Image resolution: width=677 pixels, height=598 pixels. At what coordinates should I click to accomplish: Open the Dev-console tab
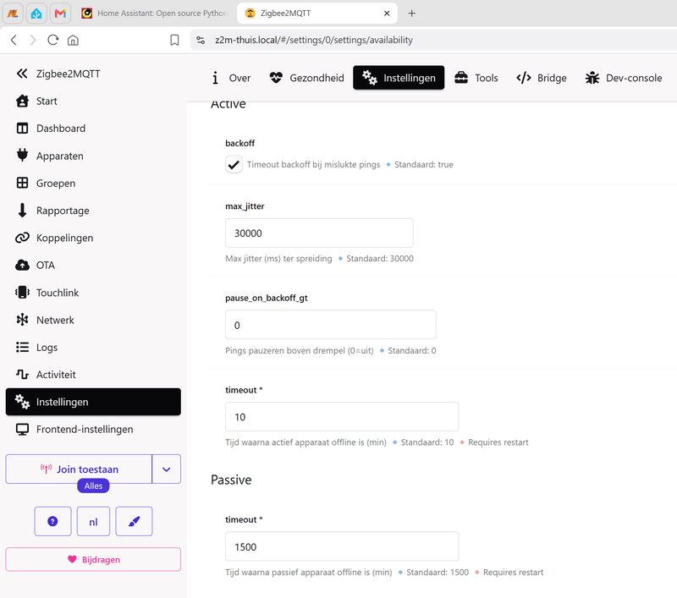click(x=624, y=78)
